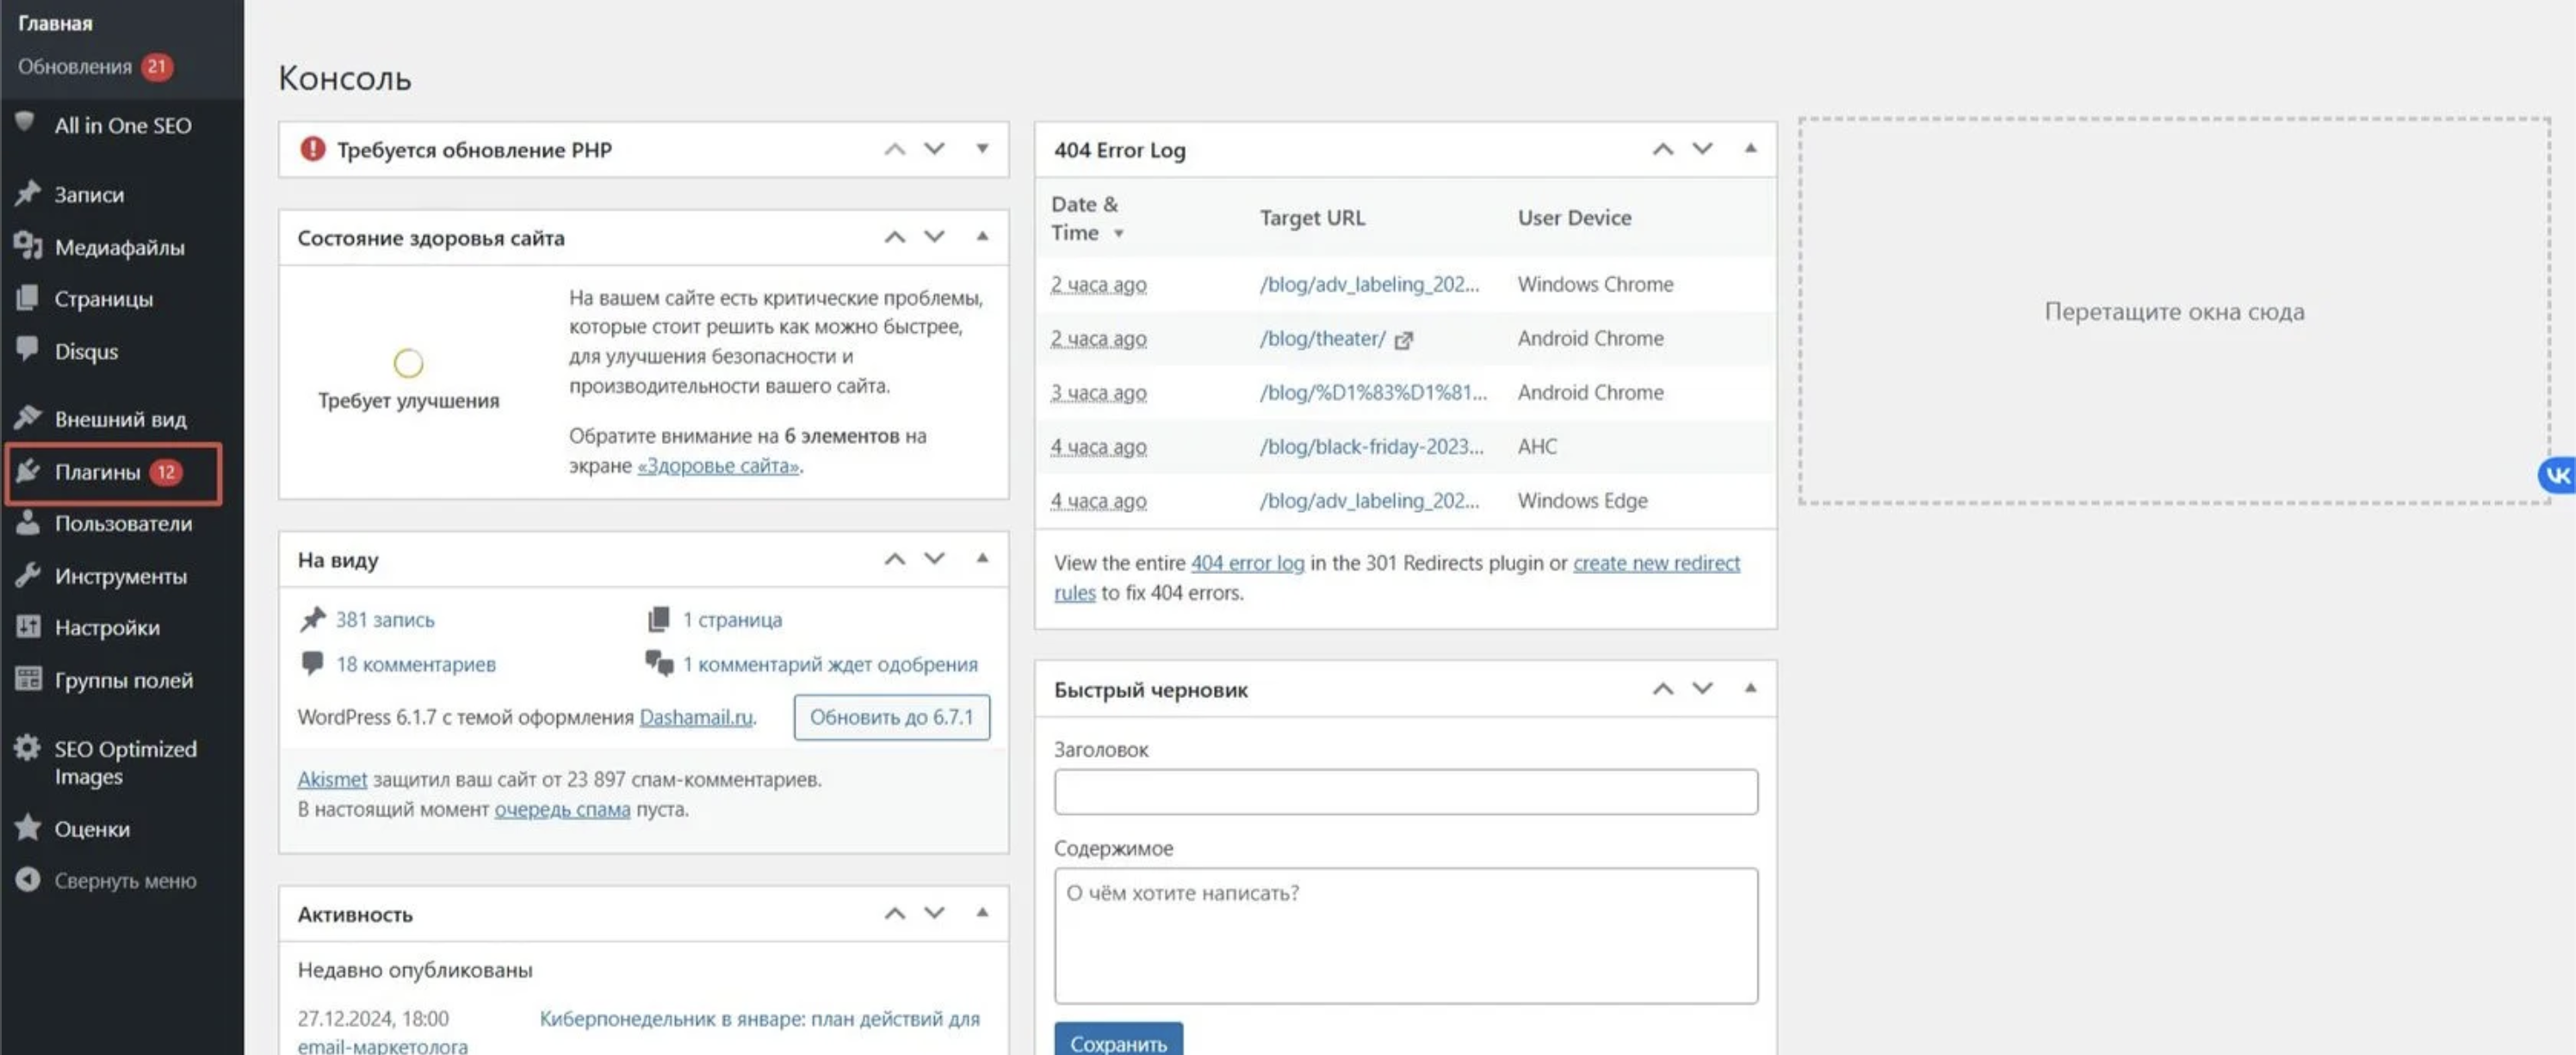Click the Сохранить draft button
The width and height of the screenshot is (2576, 1055).
1117,1041
